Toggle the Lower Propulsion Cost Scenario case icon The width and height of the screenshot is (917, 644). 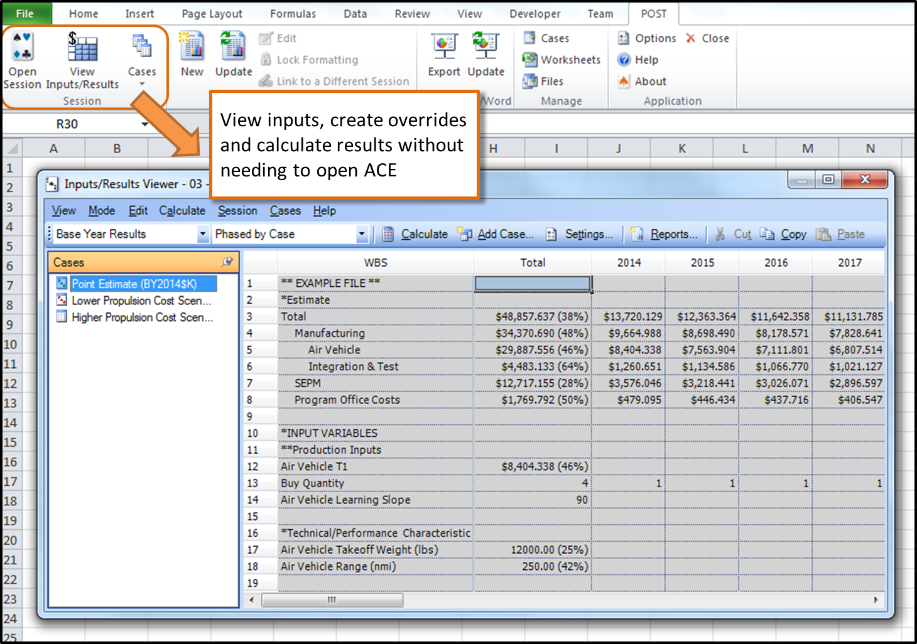62,300
